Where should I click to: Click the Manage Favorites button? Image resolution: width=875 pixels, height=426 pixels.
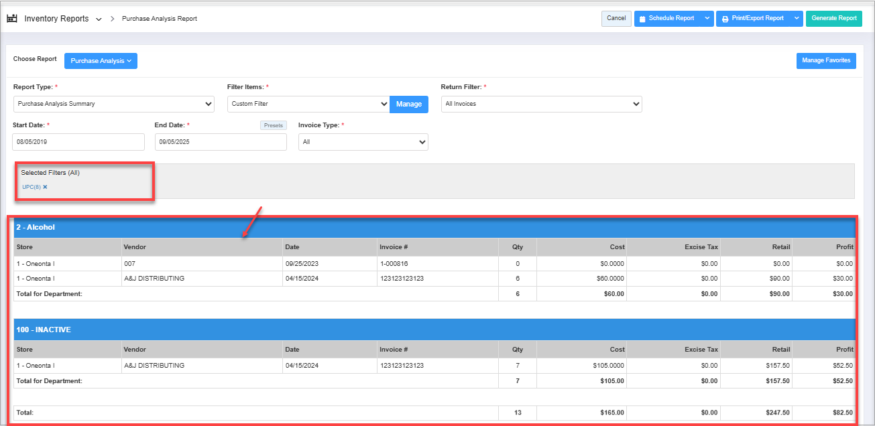826,61
